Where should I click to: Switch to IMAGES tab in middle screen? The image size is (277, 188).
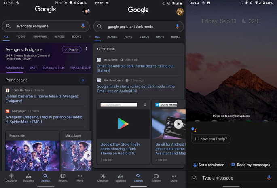coord(112,37)
